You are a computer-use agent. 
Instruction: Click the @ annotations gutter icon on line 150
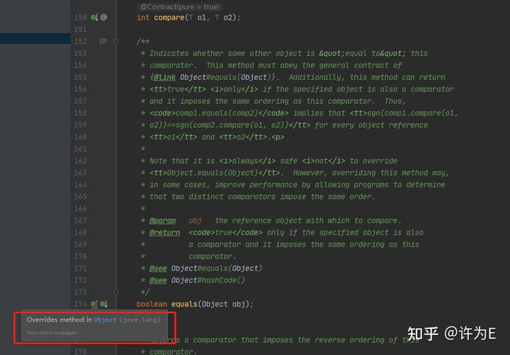click(x=103, y=17)
